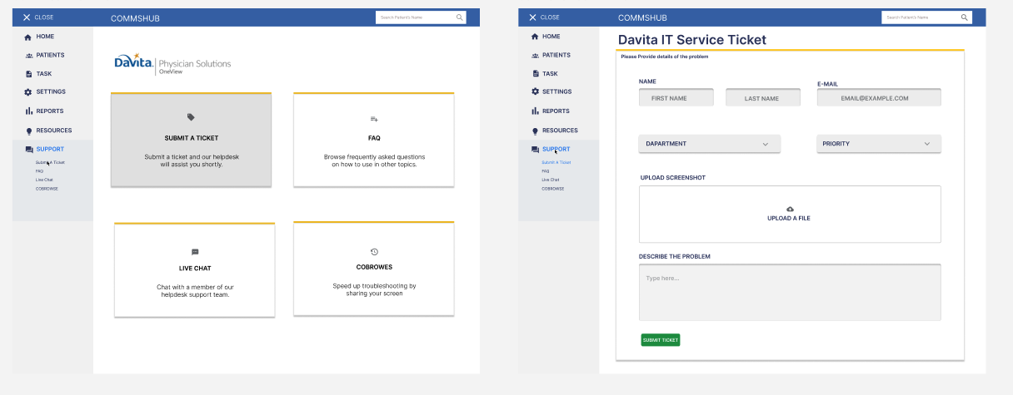Click the tag icon on the Submit a Ticket card
Screen dimensions: 1013x395
[x=191, y=117]
